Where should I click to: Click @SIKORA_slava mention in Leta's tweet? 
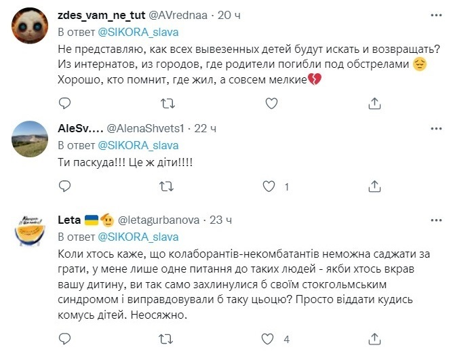139,237
